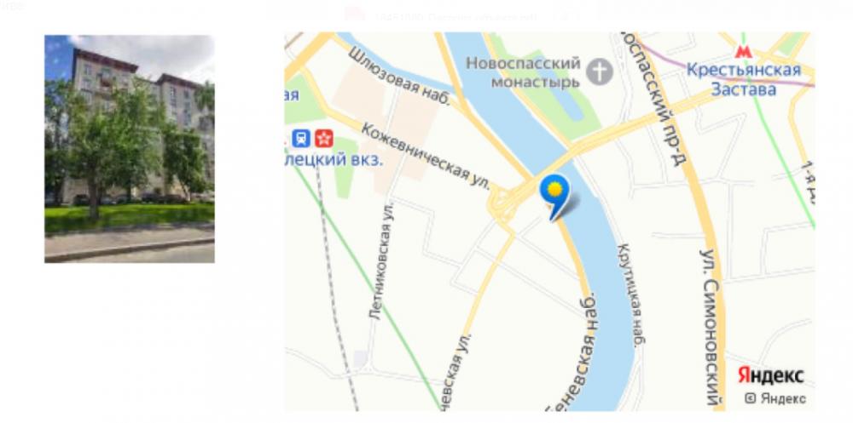Click the Krestyanskaya Zastava metro M icon
Screen dimensions: 853x423
743,52
